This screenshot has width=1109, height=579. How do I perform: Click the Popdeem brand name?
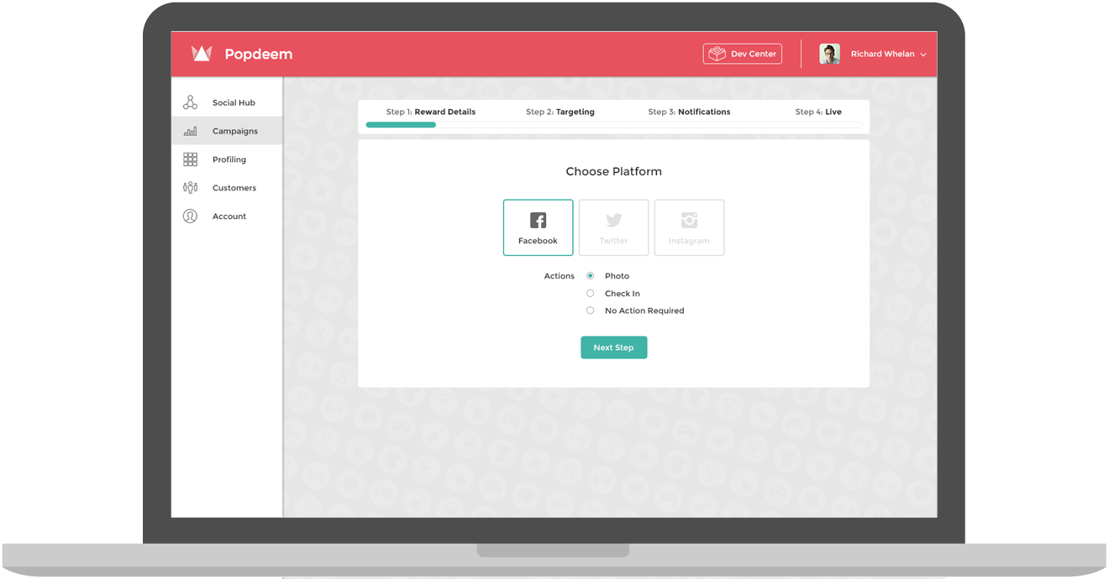click(x=259, y=55)
